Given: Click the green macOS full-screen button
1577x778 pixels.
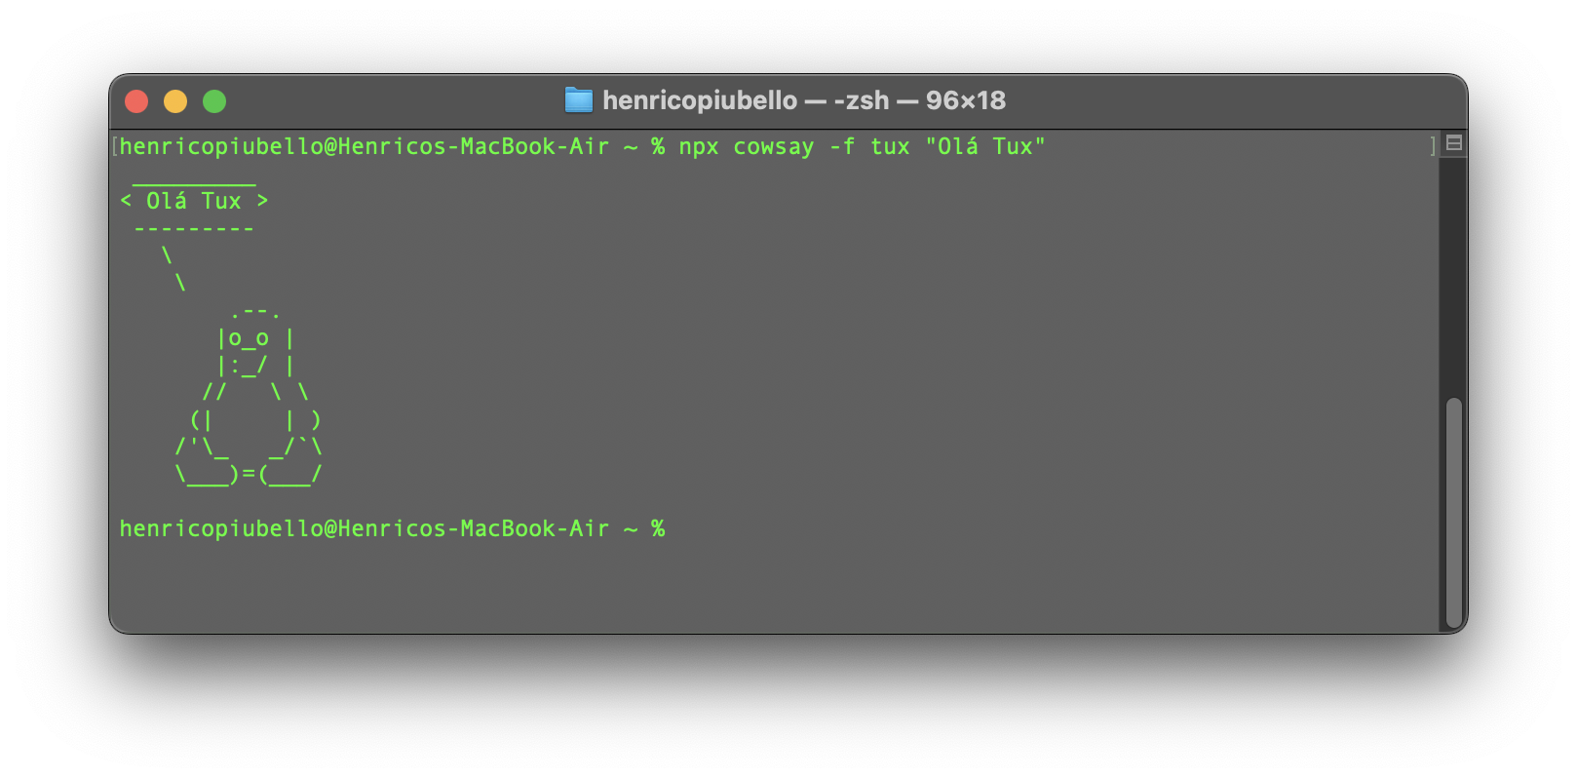Looking at the screenshot, I should (x=214, y=100).
